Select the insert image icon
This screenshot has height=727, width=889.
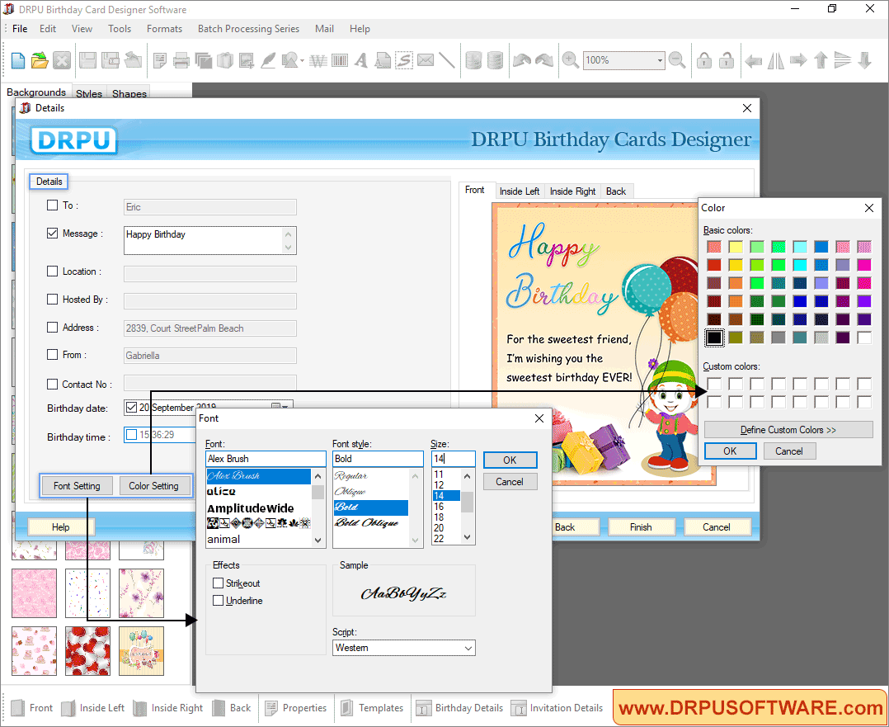247,60
